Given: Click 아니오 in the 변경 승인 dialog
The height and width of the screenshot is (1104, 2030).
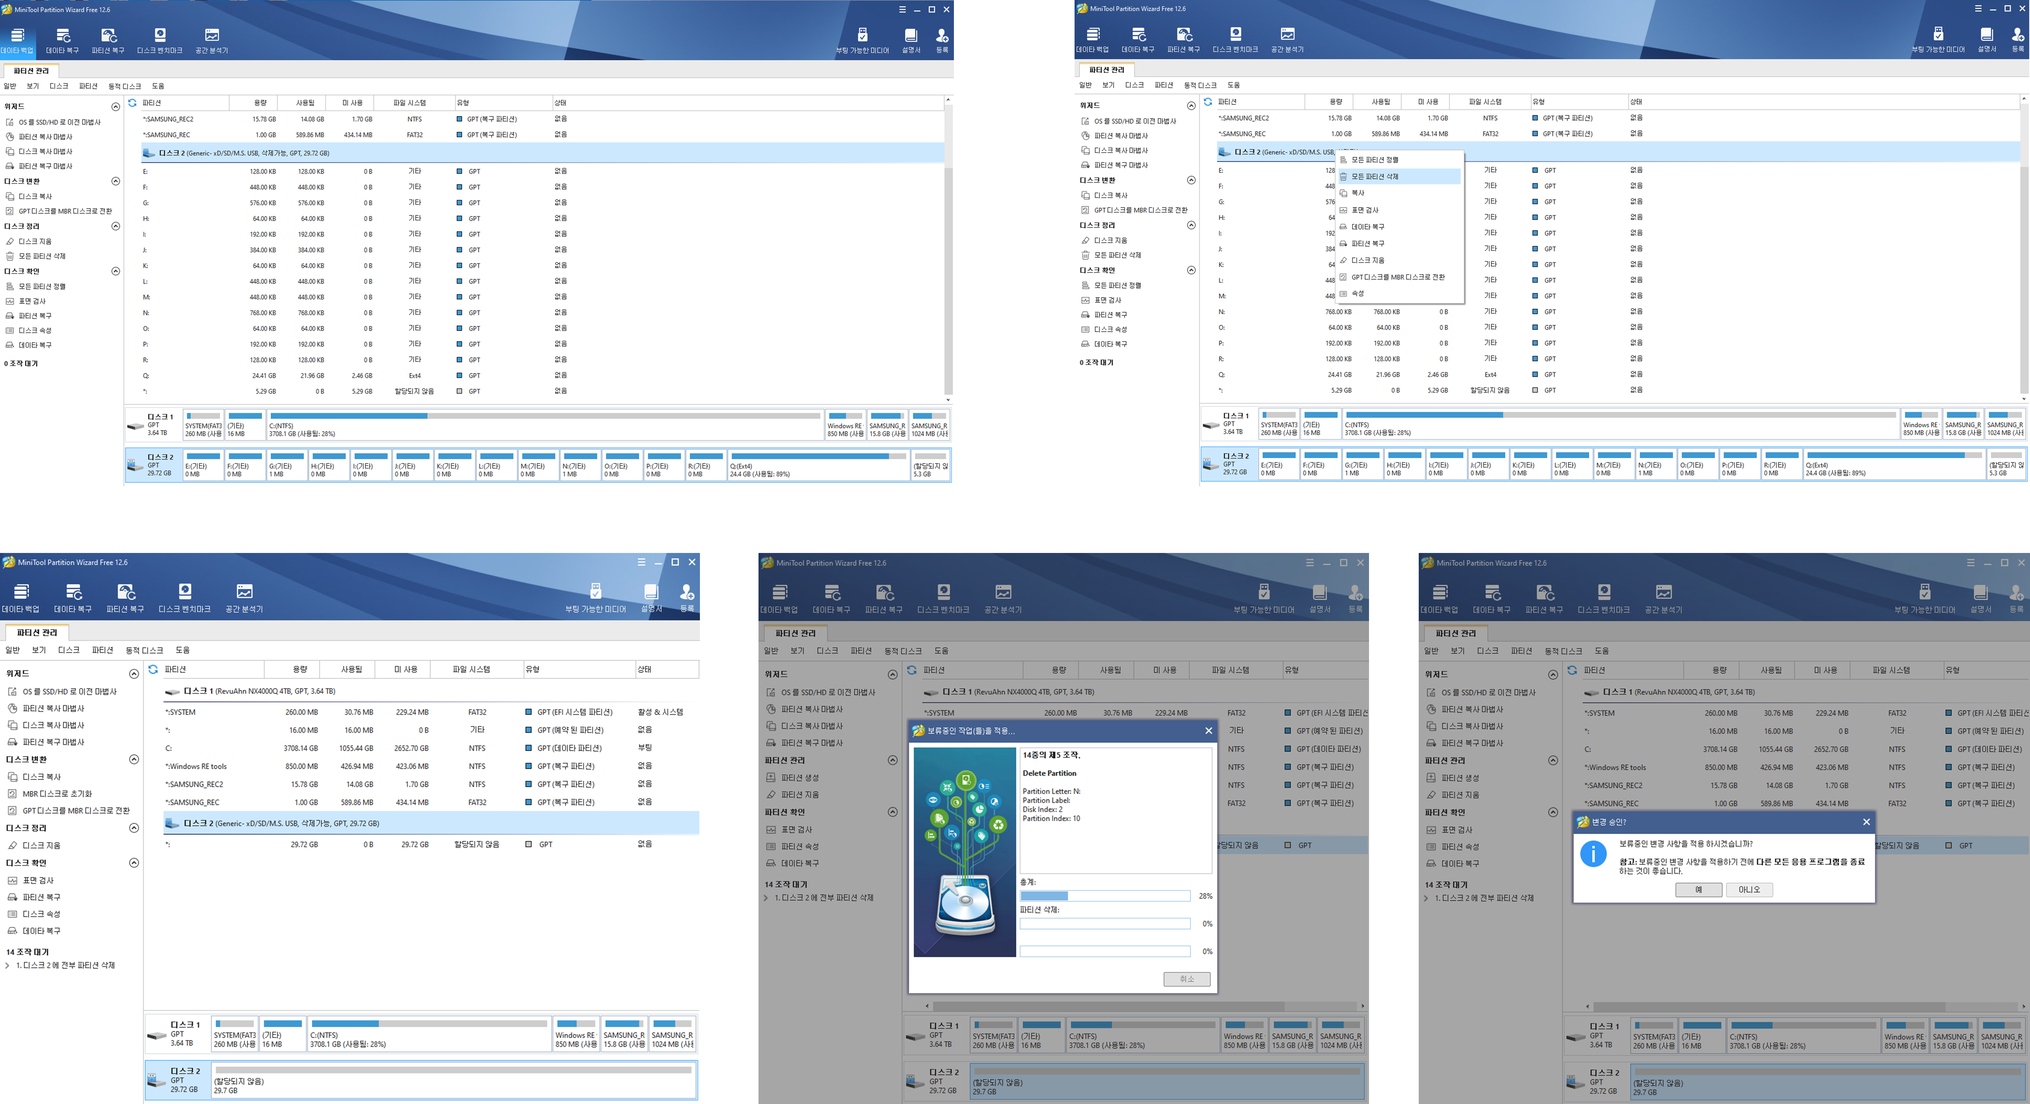Looking at the screenshot, I should coord(1749,890).
